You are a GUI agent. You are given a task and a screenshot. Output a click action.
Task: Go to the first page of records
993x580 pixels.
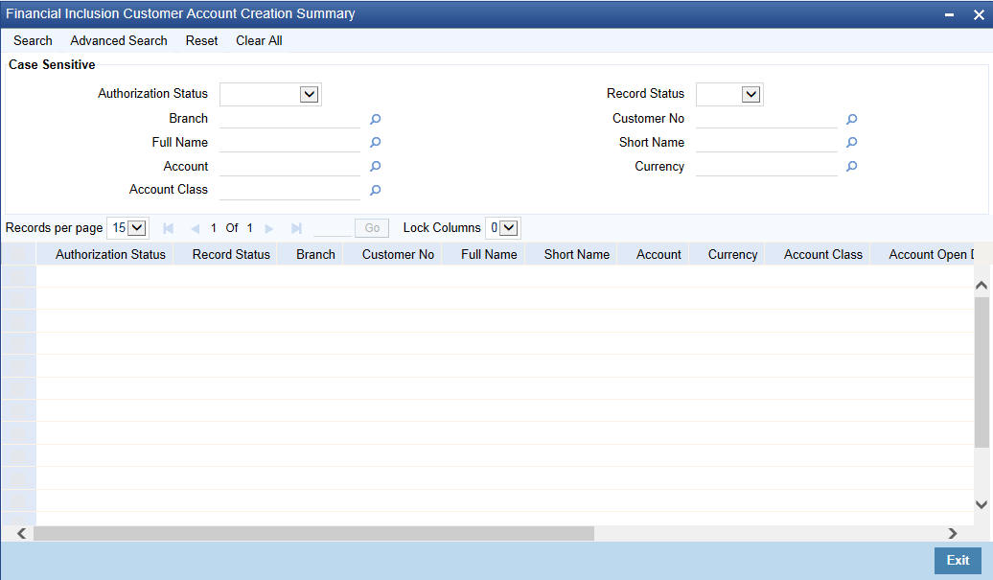168,228
